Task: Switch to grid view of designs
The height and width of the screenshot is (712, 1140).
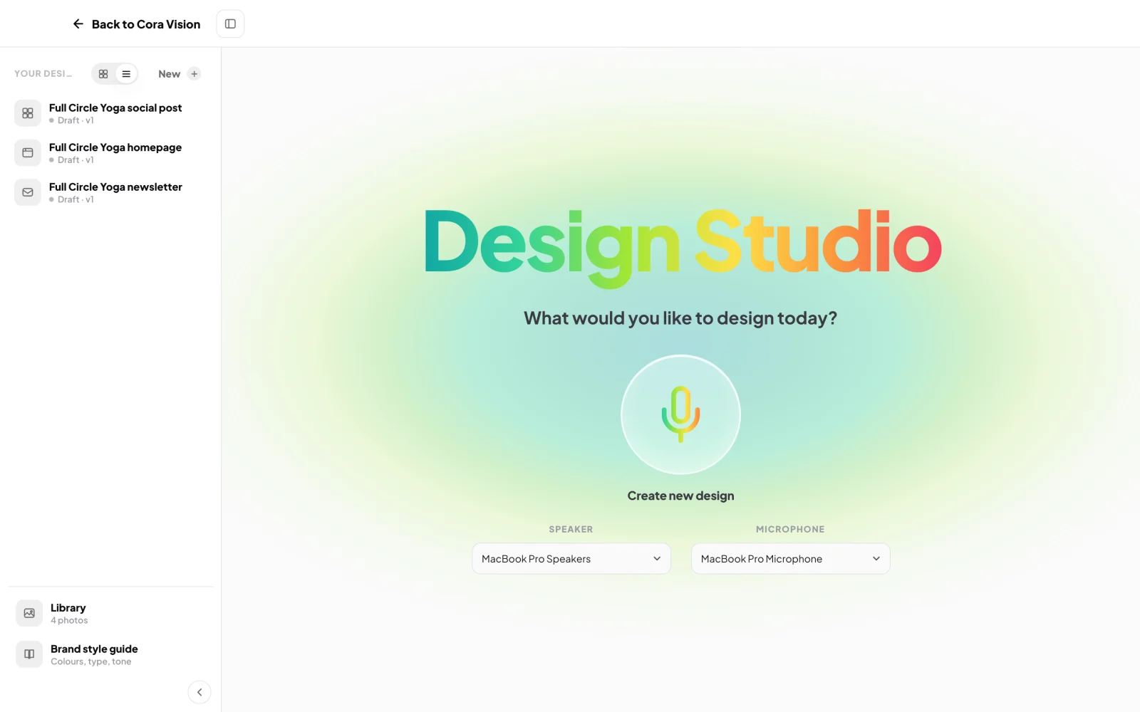Action: pyautogui.click(x=103, y=74)
